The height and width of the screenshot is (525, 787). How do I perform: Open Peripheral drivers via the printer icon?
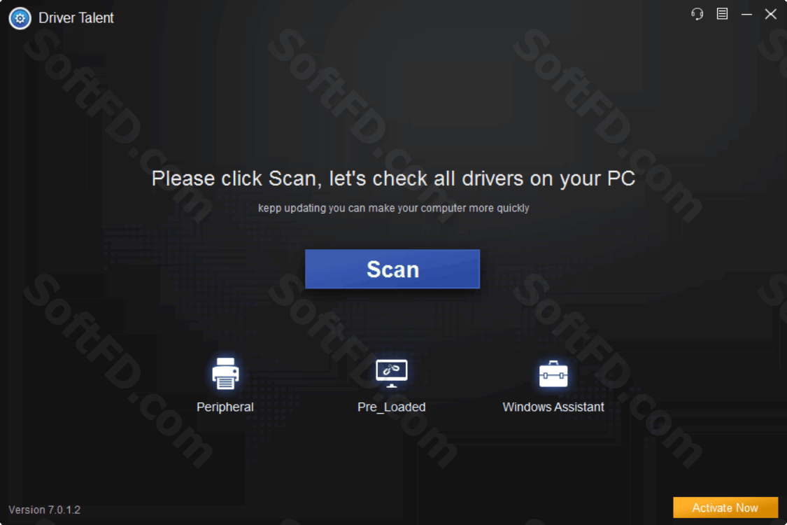pos(225,373)
